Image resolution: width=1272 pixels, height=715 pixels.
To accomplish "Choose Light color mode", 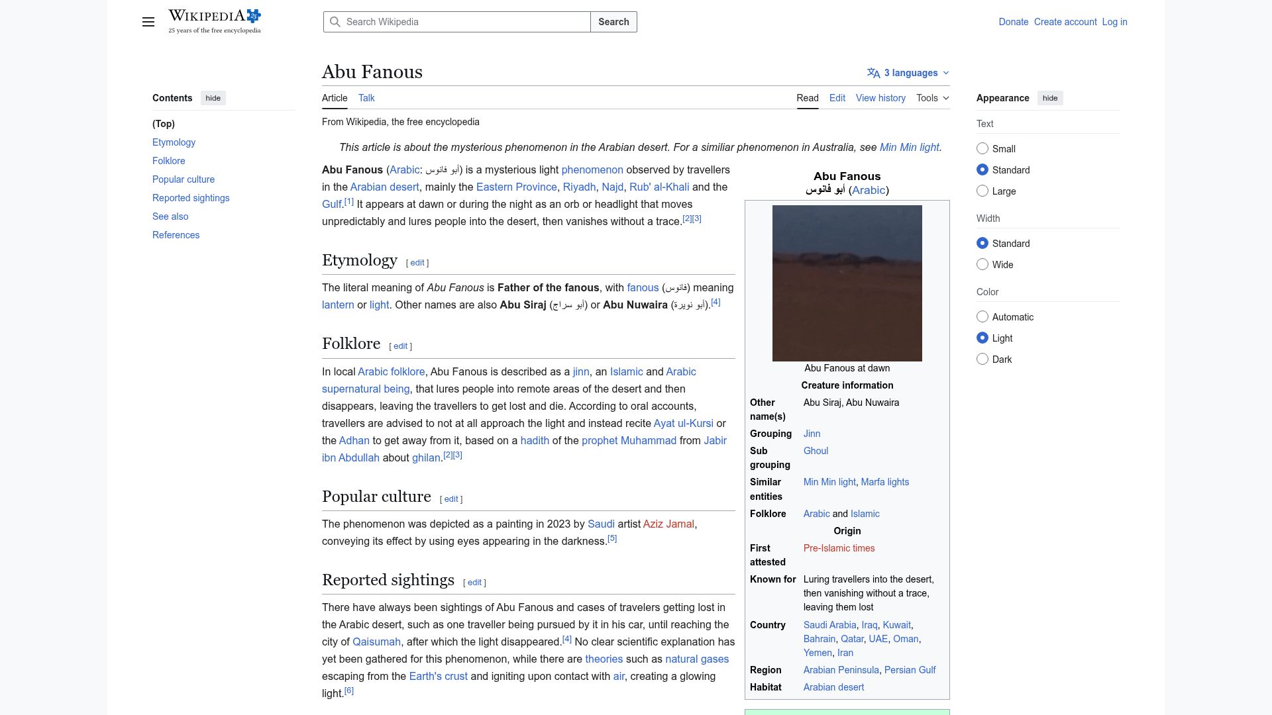I will click(982, 338).
